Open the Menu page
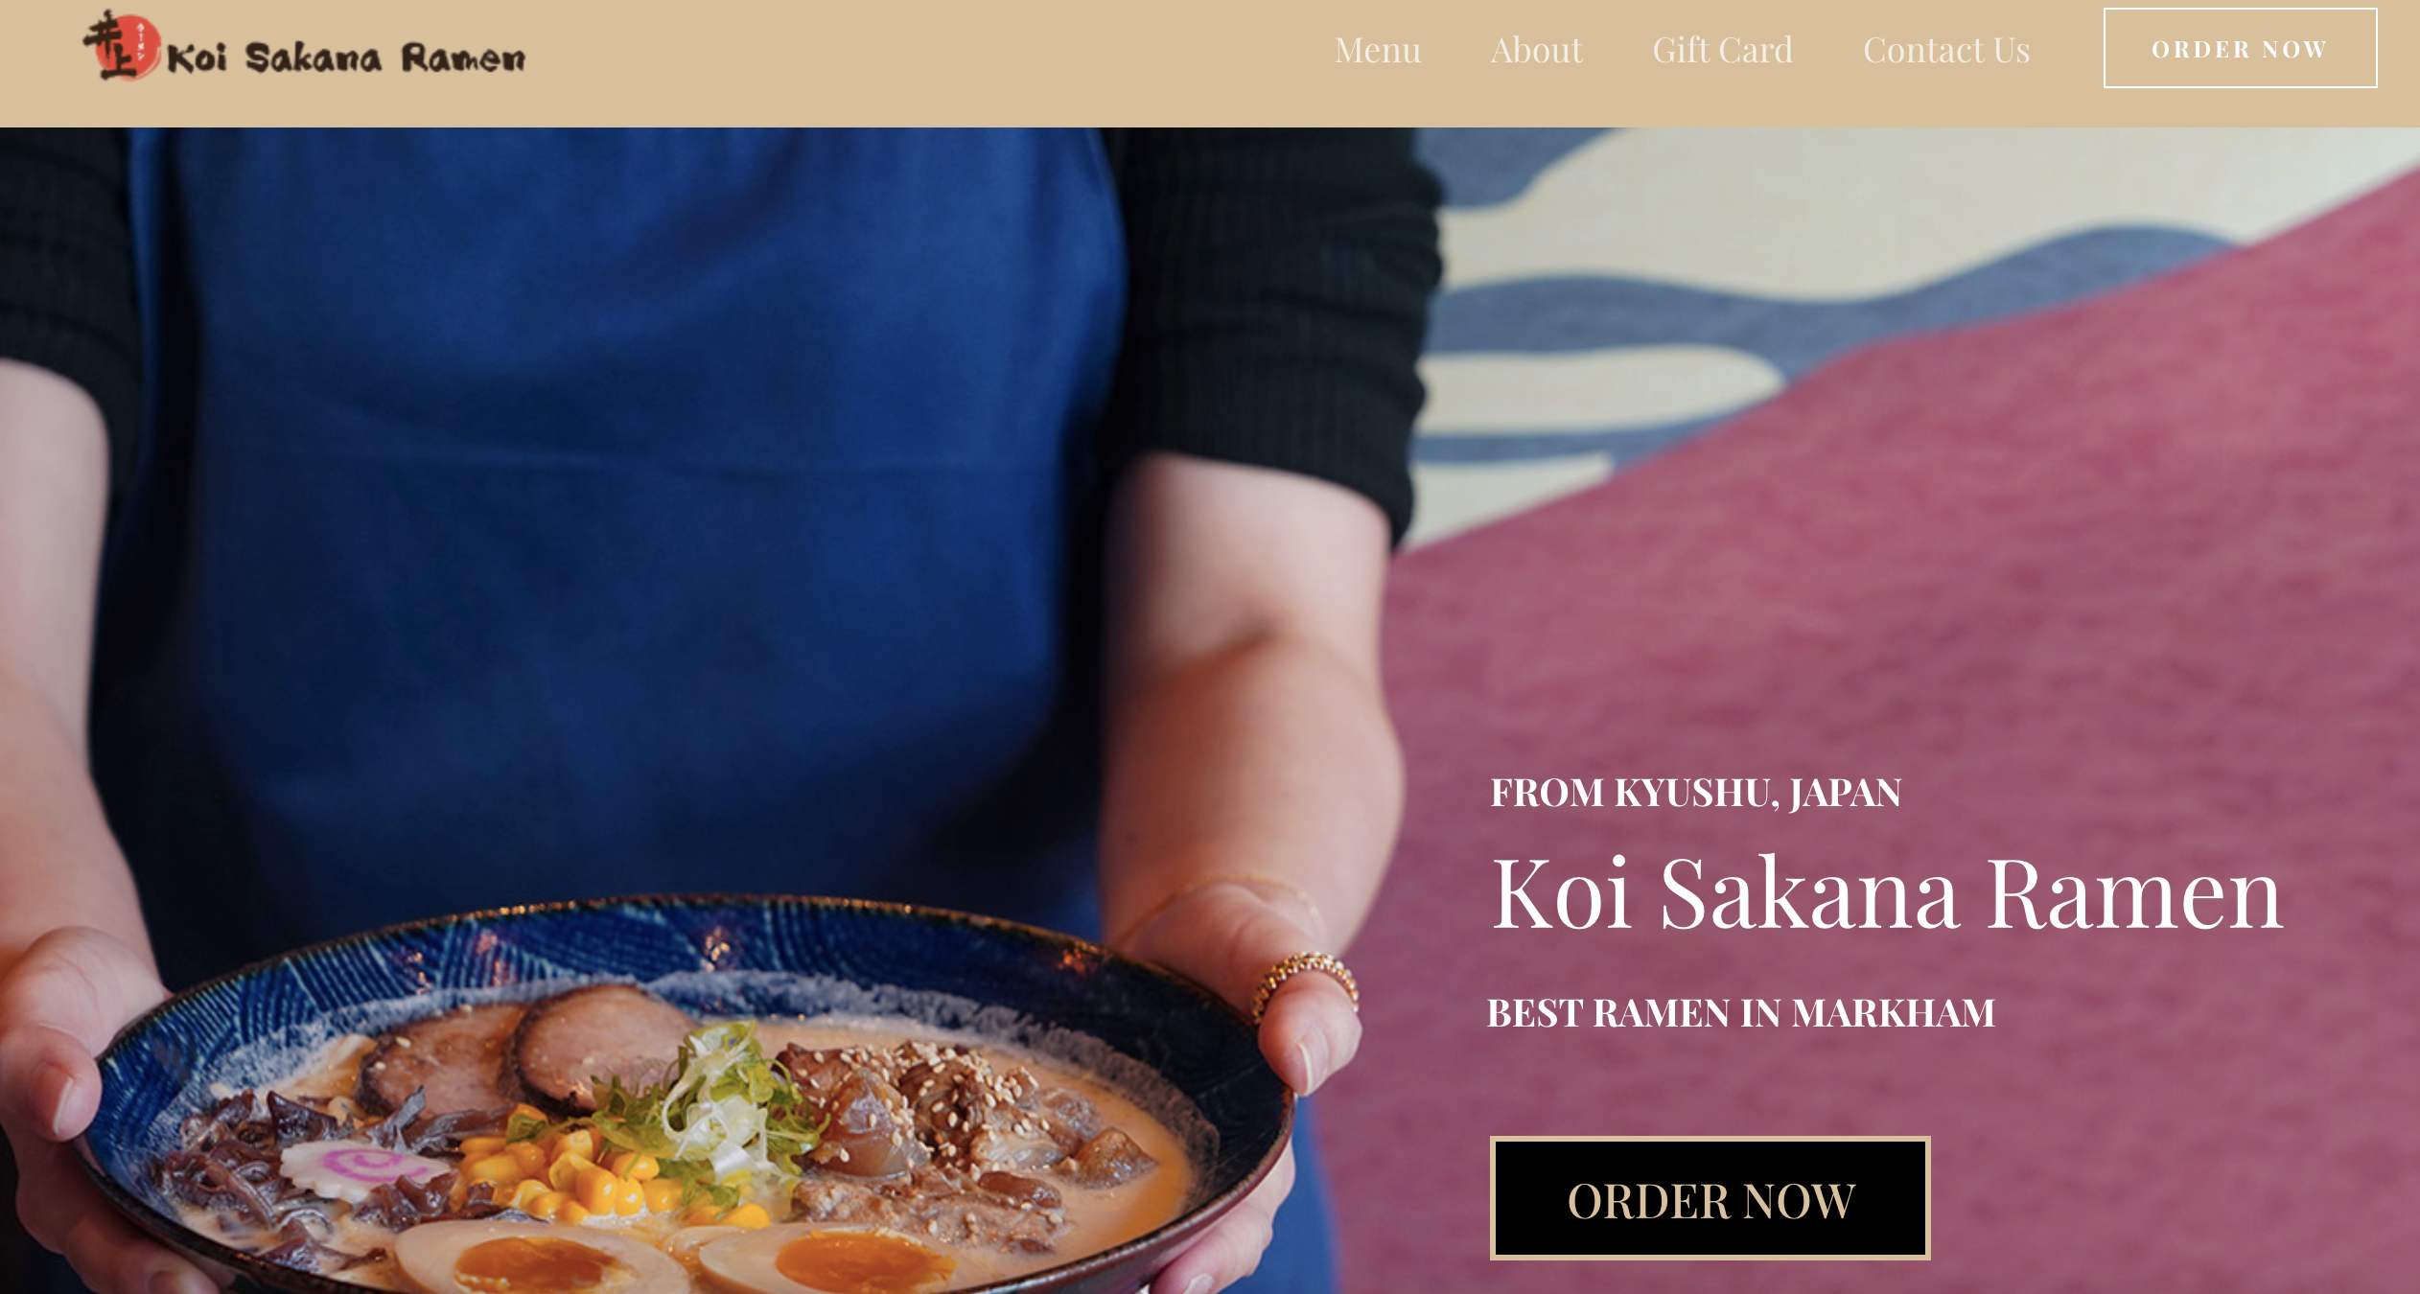Viewport: 2420px width, 1294px height. (x=1378, y=50)
